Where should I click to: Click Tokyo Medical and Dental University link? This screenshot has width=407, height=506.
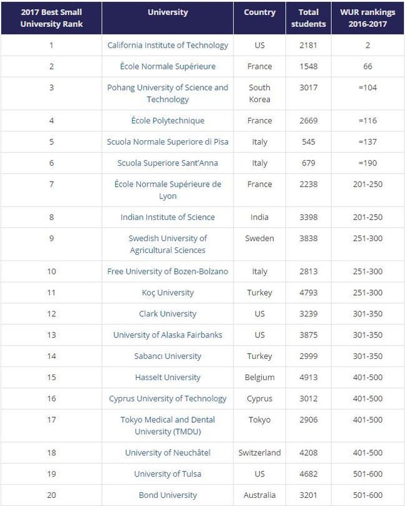coord(168,426)
